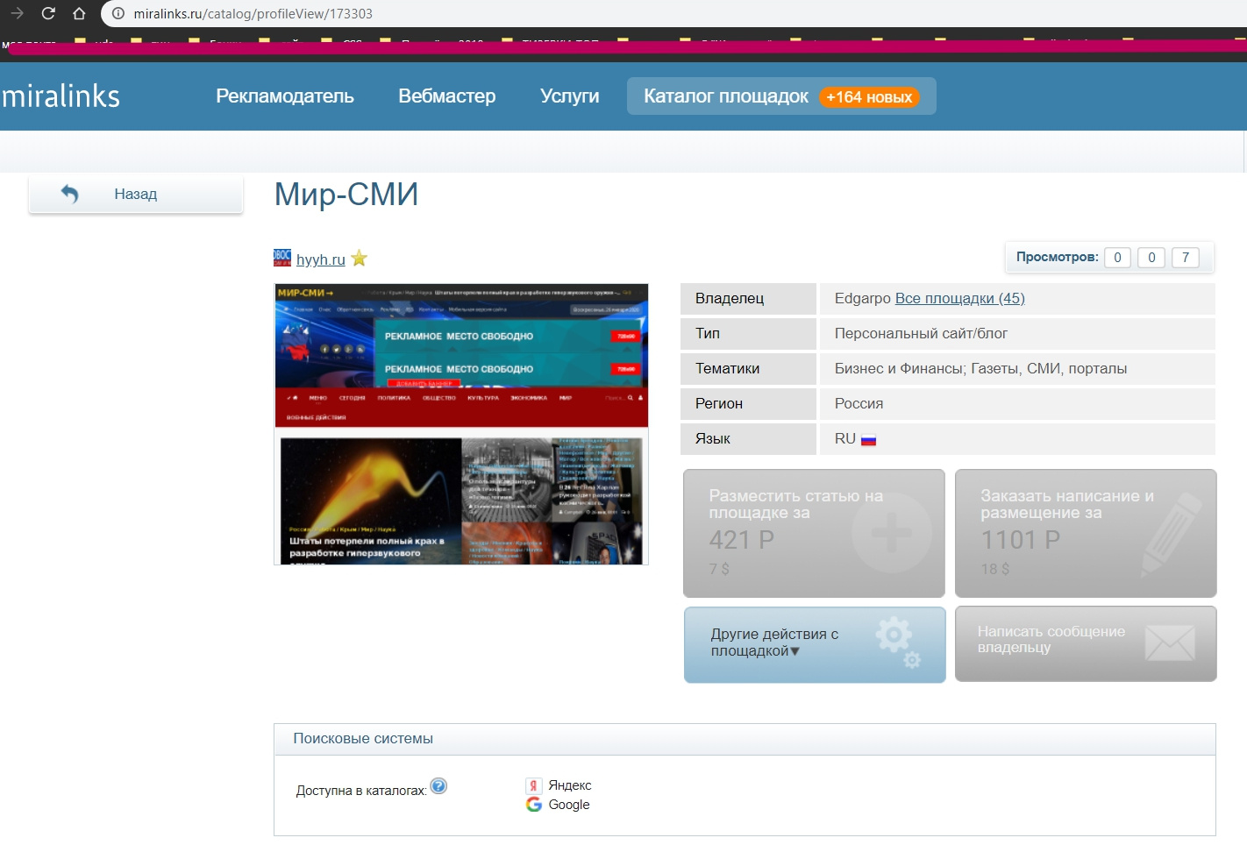The image size is (1247, 852).
Task: Click the help question mark beside Доступна в каталогах
Action: point(439,786)
